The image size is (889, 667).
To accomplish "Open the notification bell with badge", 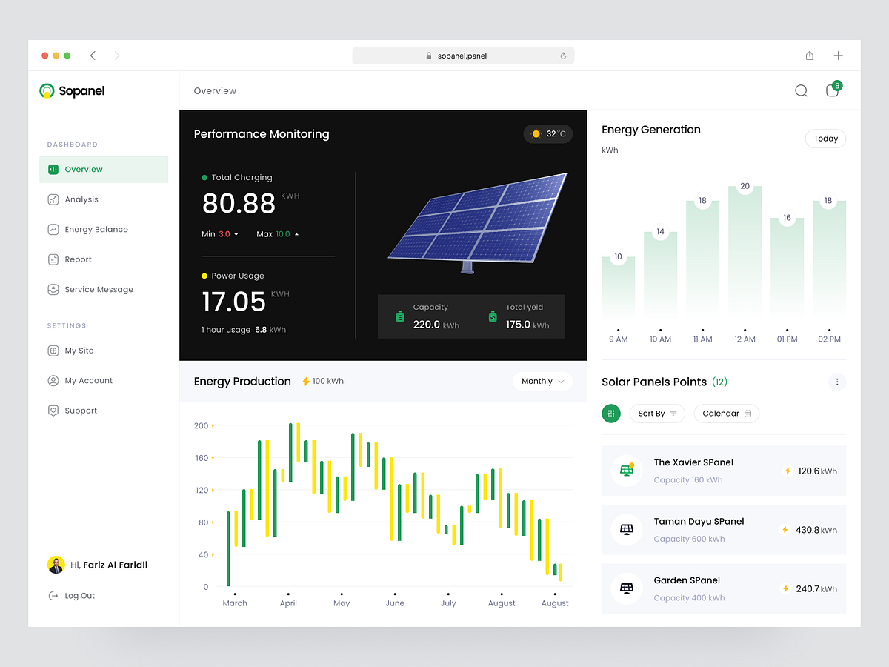I will click(x=832, y=90).
